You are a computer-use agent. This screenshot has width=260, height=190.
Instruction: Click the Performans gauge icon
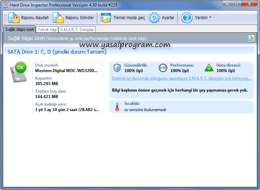(163, 68)
